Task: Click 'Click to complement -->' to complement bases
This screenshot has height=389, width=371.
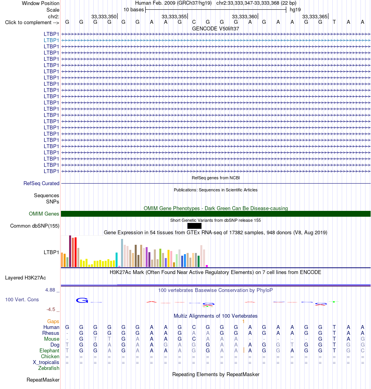Action: (32, 22)
